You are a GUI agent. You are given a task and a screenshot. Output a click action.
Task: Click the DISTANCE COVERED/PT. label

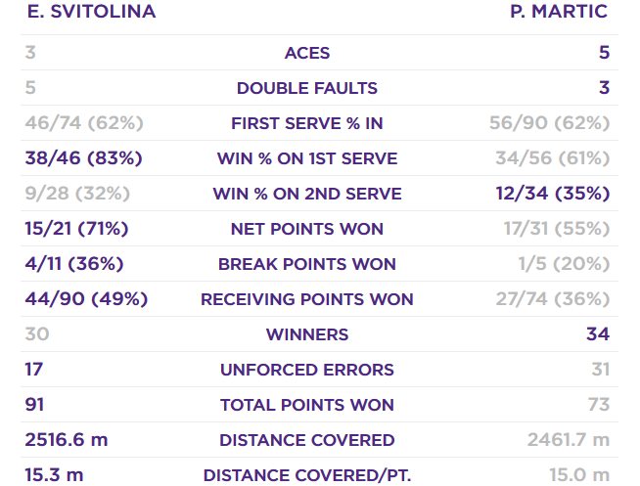307,475
